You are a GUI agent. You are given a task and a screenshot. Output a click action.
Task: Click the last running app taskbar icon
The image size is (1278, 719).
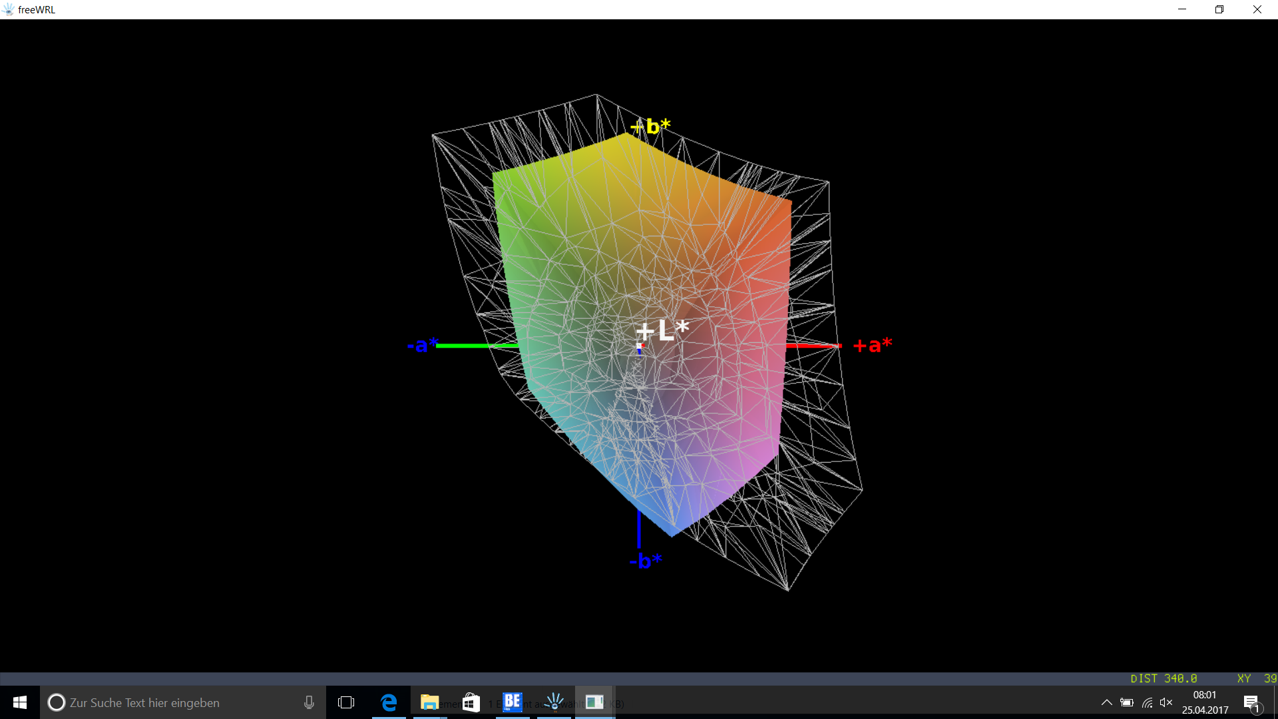pyautogui.click(x=594, y=702)
